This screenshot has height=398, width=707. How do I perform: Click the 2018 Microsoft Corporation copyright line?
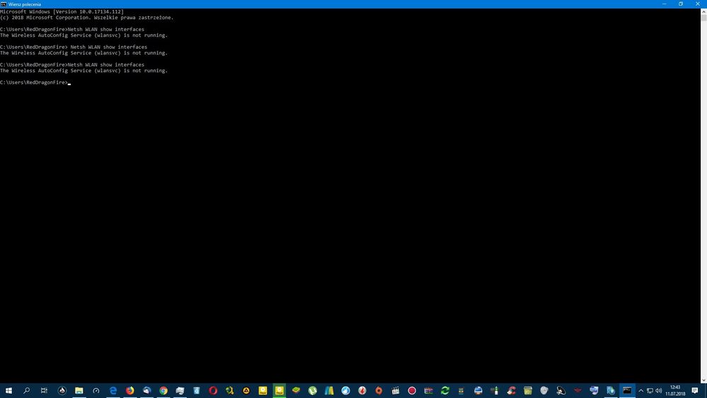coord(86,18)
